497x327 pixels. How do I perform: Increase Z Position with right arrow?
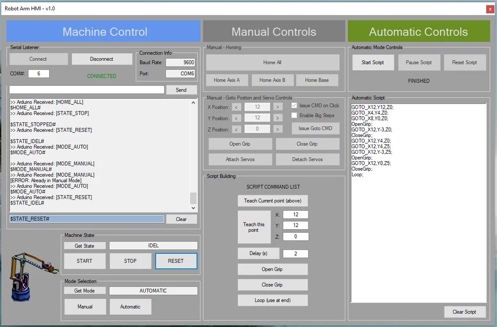point(278,129)
